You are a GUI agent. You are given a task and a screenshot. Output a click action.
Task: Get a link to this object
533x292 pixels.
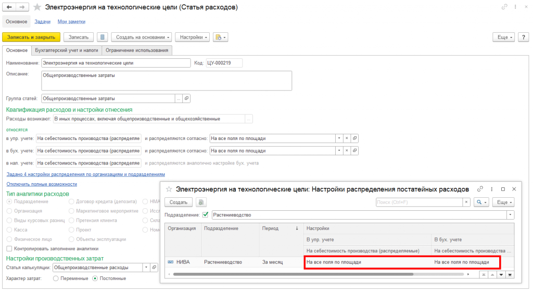click(x=504, y=7)
